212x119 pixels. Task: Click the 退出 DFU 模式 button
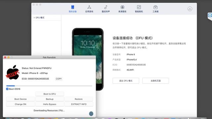[x=126, y=81]
